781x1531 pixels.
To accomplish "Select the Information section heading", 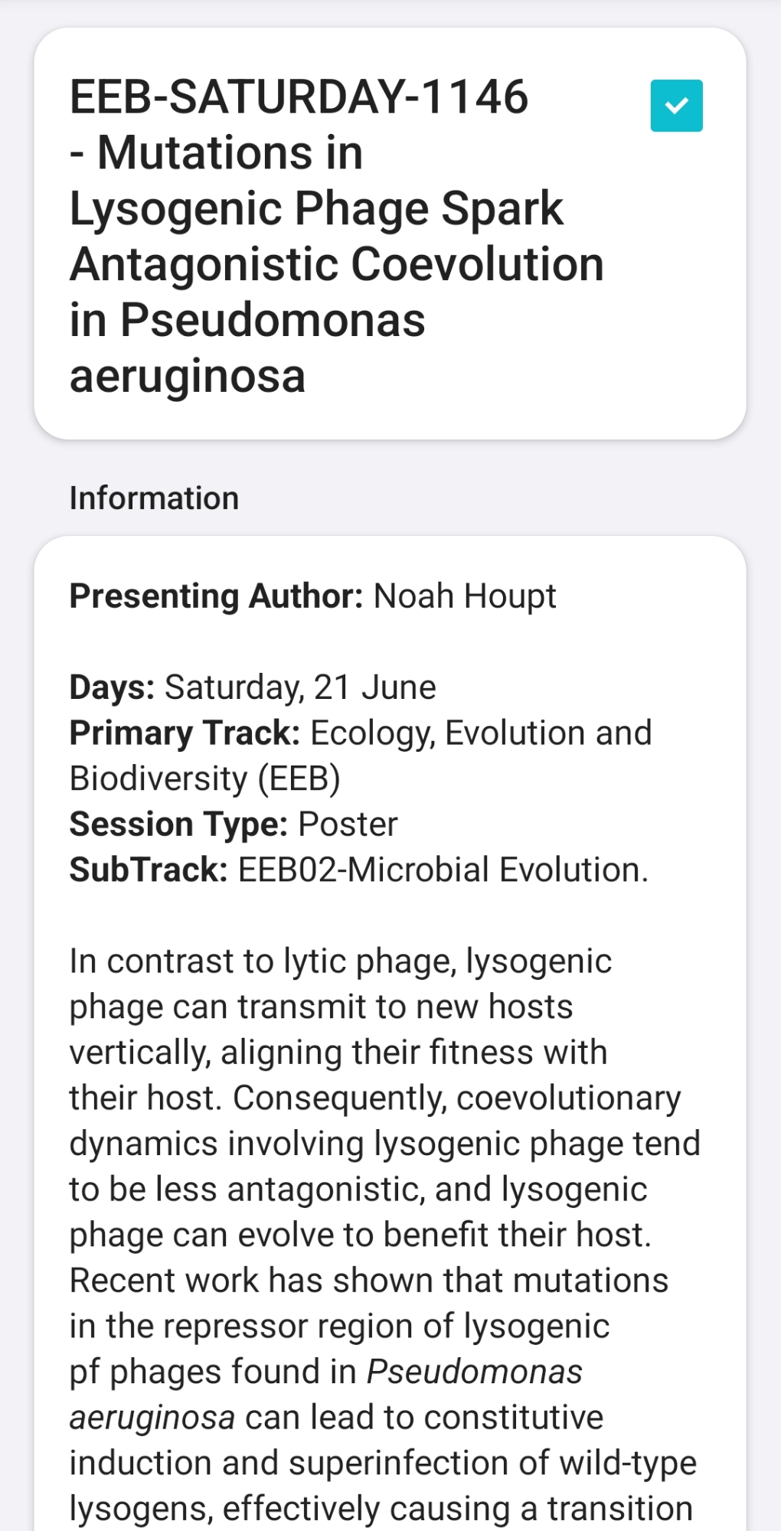I will click(154, 498).
